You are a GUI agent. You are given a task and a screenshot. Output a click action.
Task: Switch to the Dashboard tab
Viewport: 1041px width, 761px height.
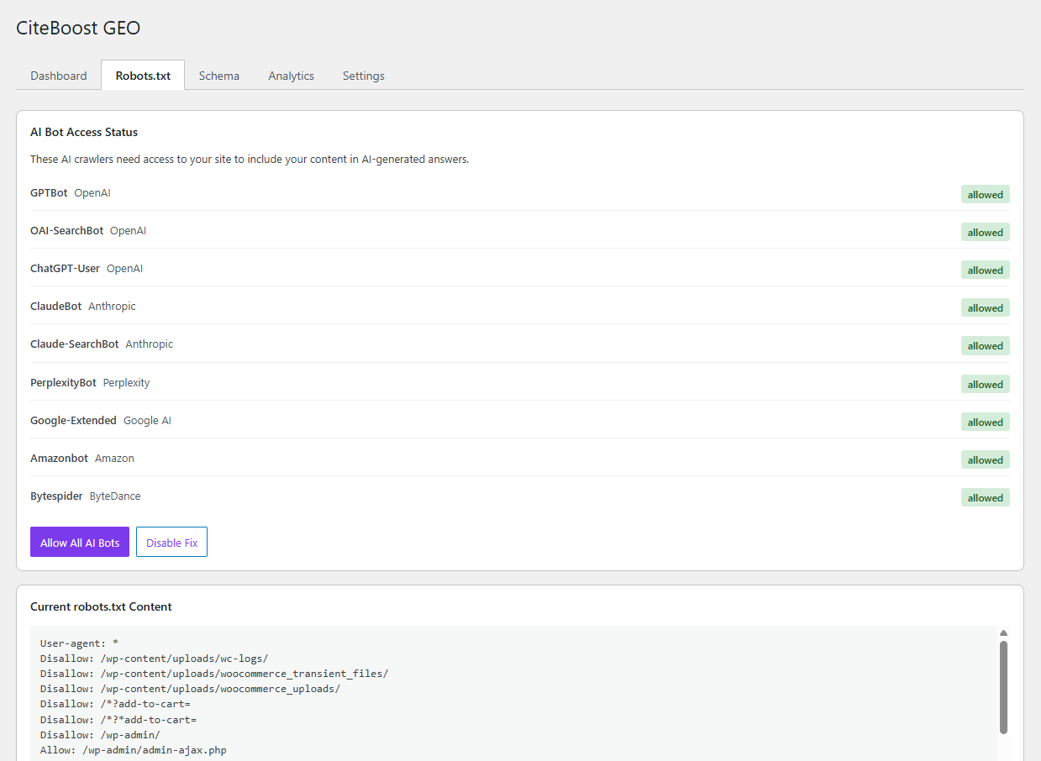point(58,75)
